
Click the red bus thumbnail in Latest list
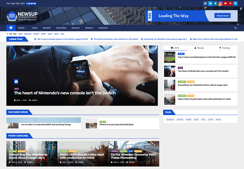[170, 85]
